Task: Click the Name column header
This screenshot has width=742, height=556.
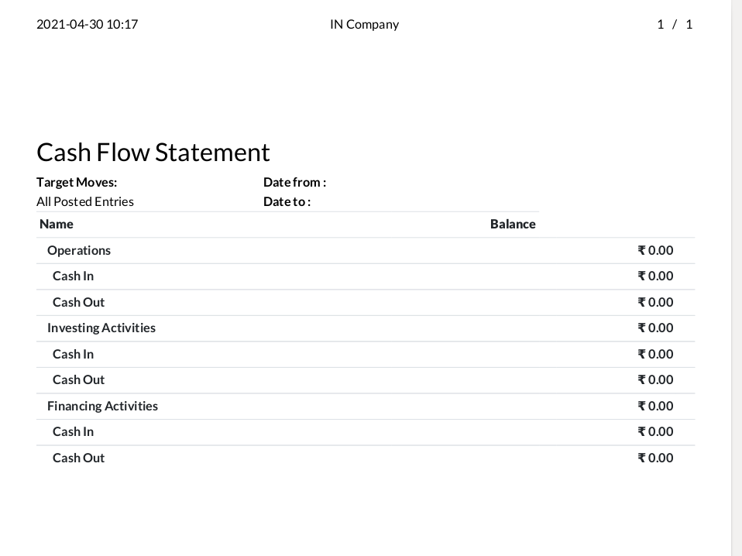Action: pos(57,224)
